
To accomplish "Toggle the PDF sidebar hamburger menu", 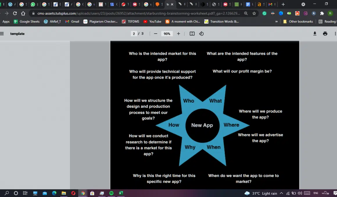I will click(2, 34).
